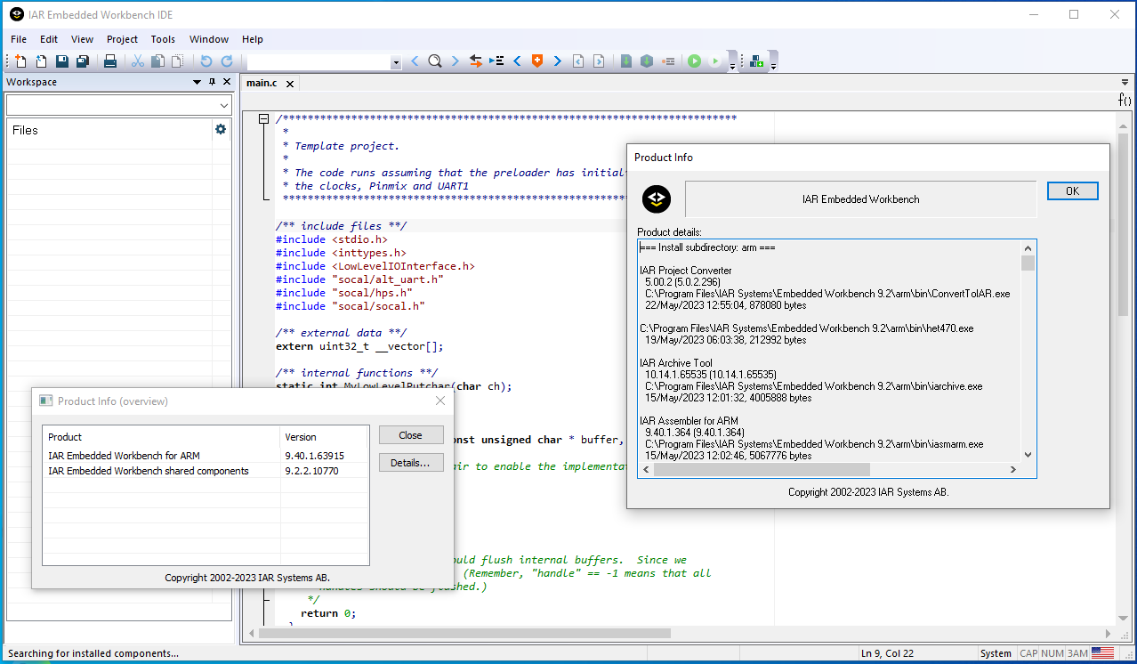Click OK in Product Info dialog
The image size is (1137, 664).
(x=1072, y=190)
